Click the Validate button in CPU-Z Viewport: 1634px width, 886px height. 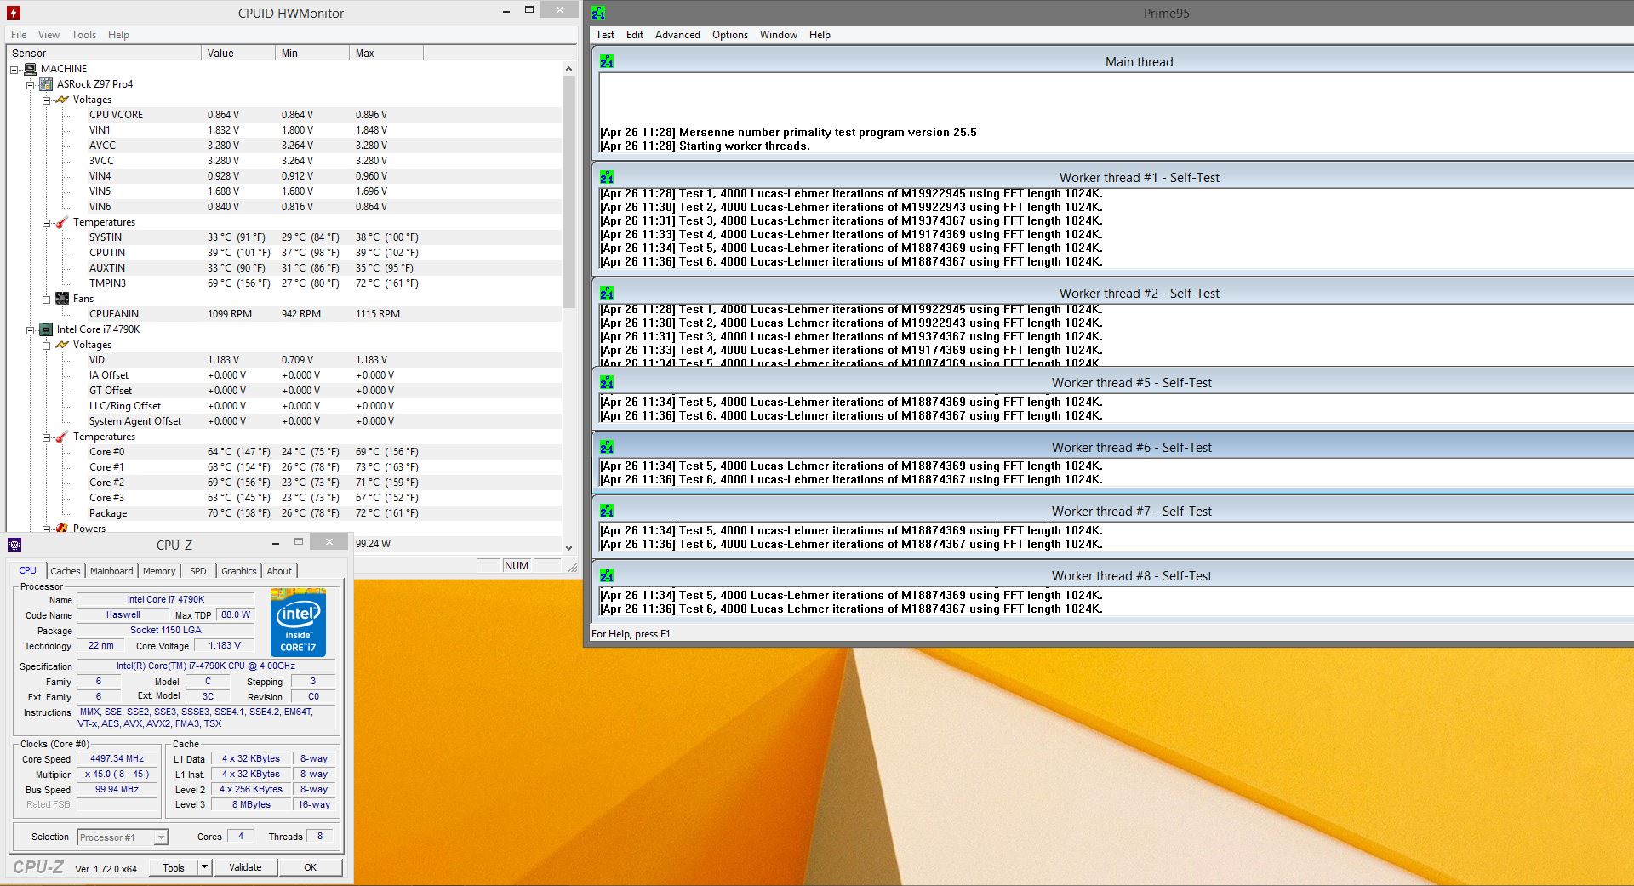(245, 867)
